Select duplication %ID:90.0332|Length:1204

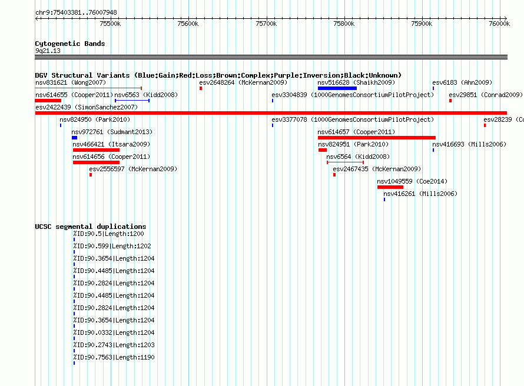coord(114,332)
